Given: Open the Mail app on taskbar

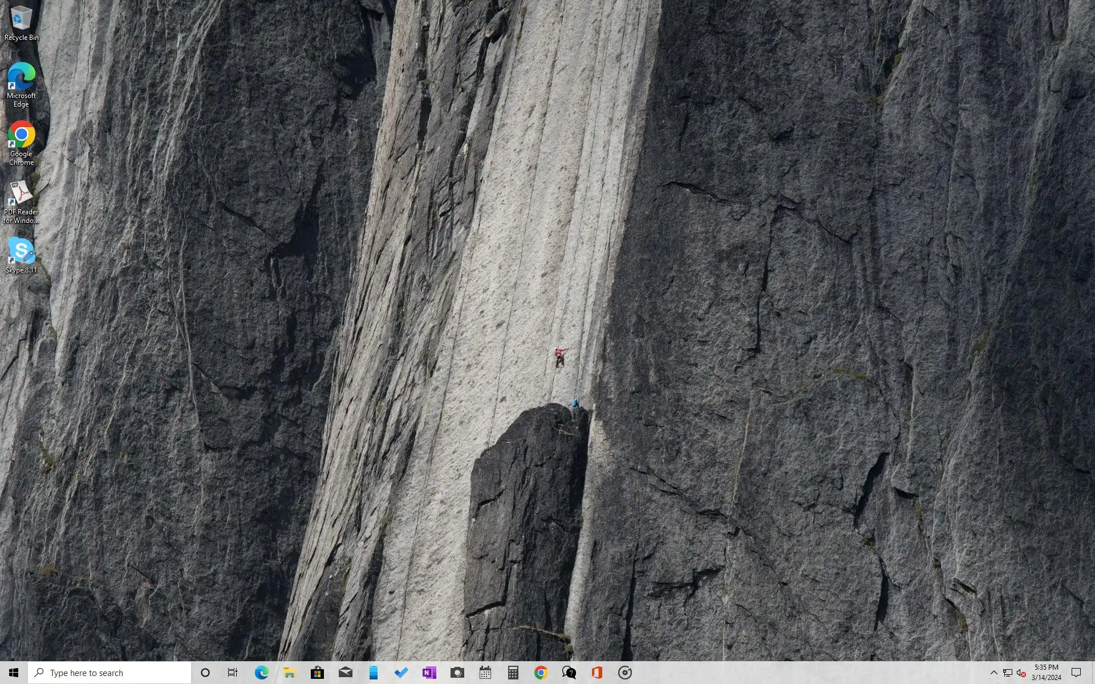Looking at the screenshot, I should point(345,673).
